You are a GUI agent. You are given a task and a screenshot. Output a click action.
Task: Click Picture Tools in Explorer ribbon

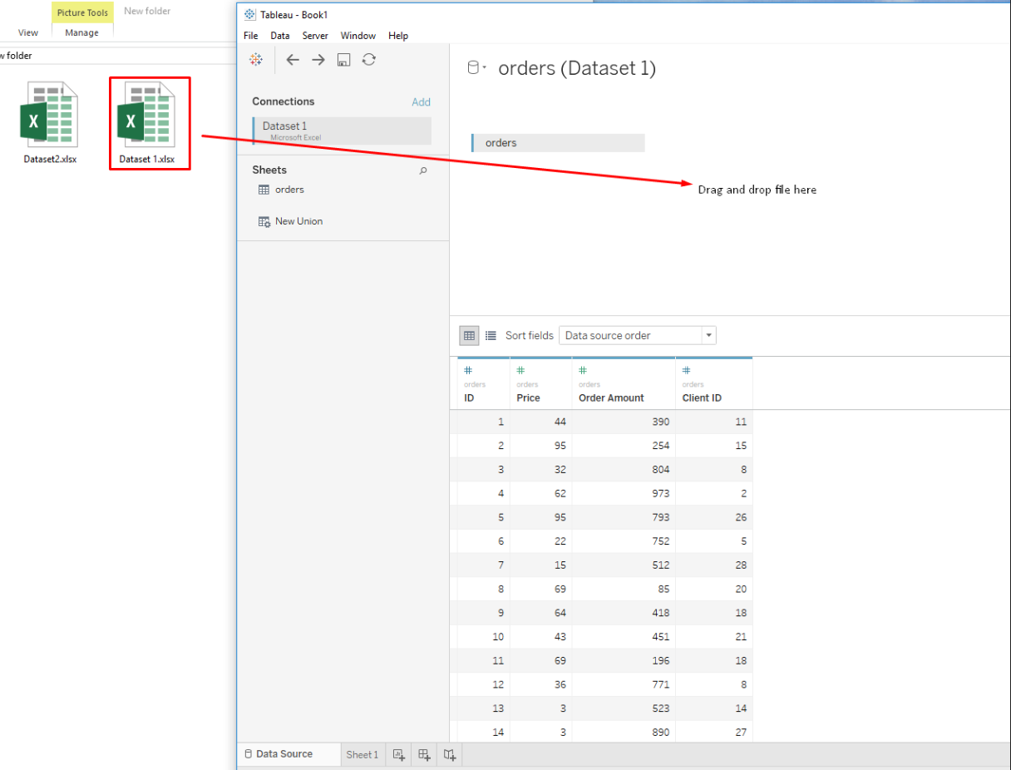pos(82,12)
